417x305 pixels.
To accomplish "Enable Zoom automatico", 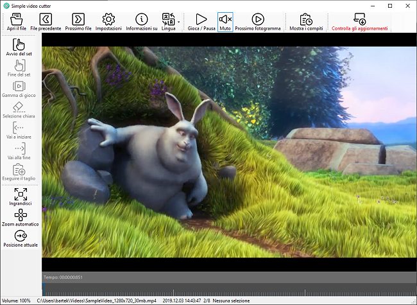I will pyautogui.click(x=21, y=218).
